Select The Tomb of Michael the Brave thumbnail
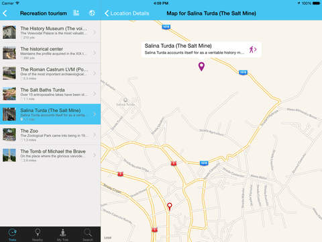This screenshot has width=322, height=242. [x=9, y=155]
